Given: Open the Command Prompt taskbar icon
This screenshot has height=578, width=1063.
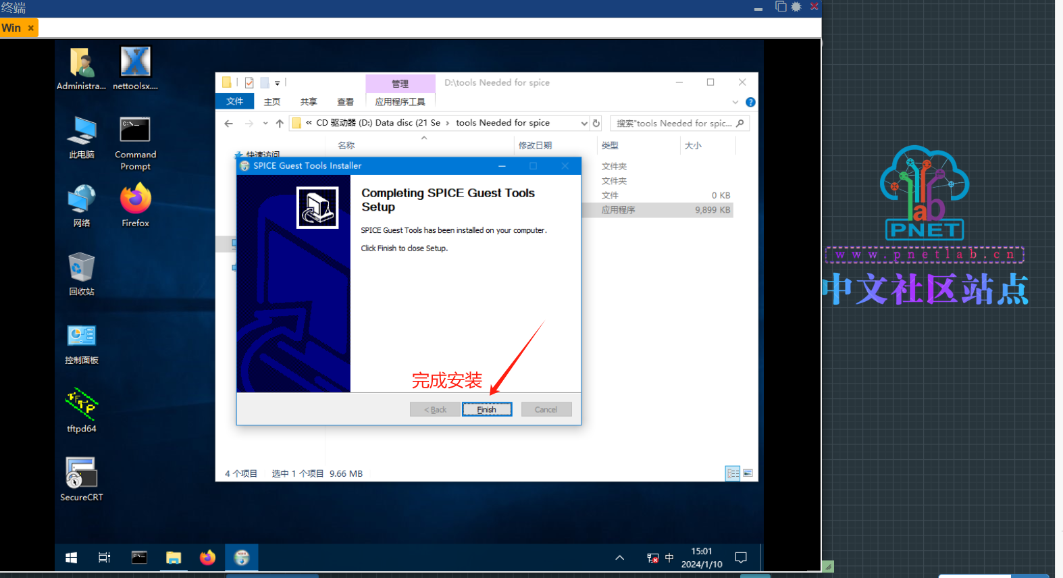Looking at the screenshot, I should coord(139,558).
